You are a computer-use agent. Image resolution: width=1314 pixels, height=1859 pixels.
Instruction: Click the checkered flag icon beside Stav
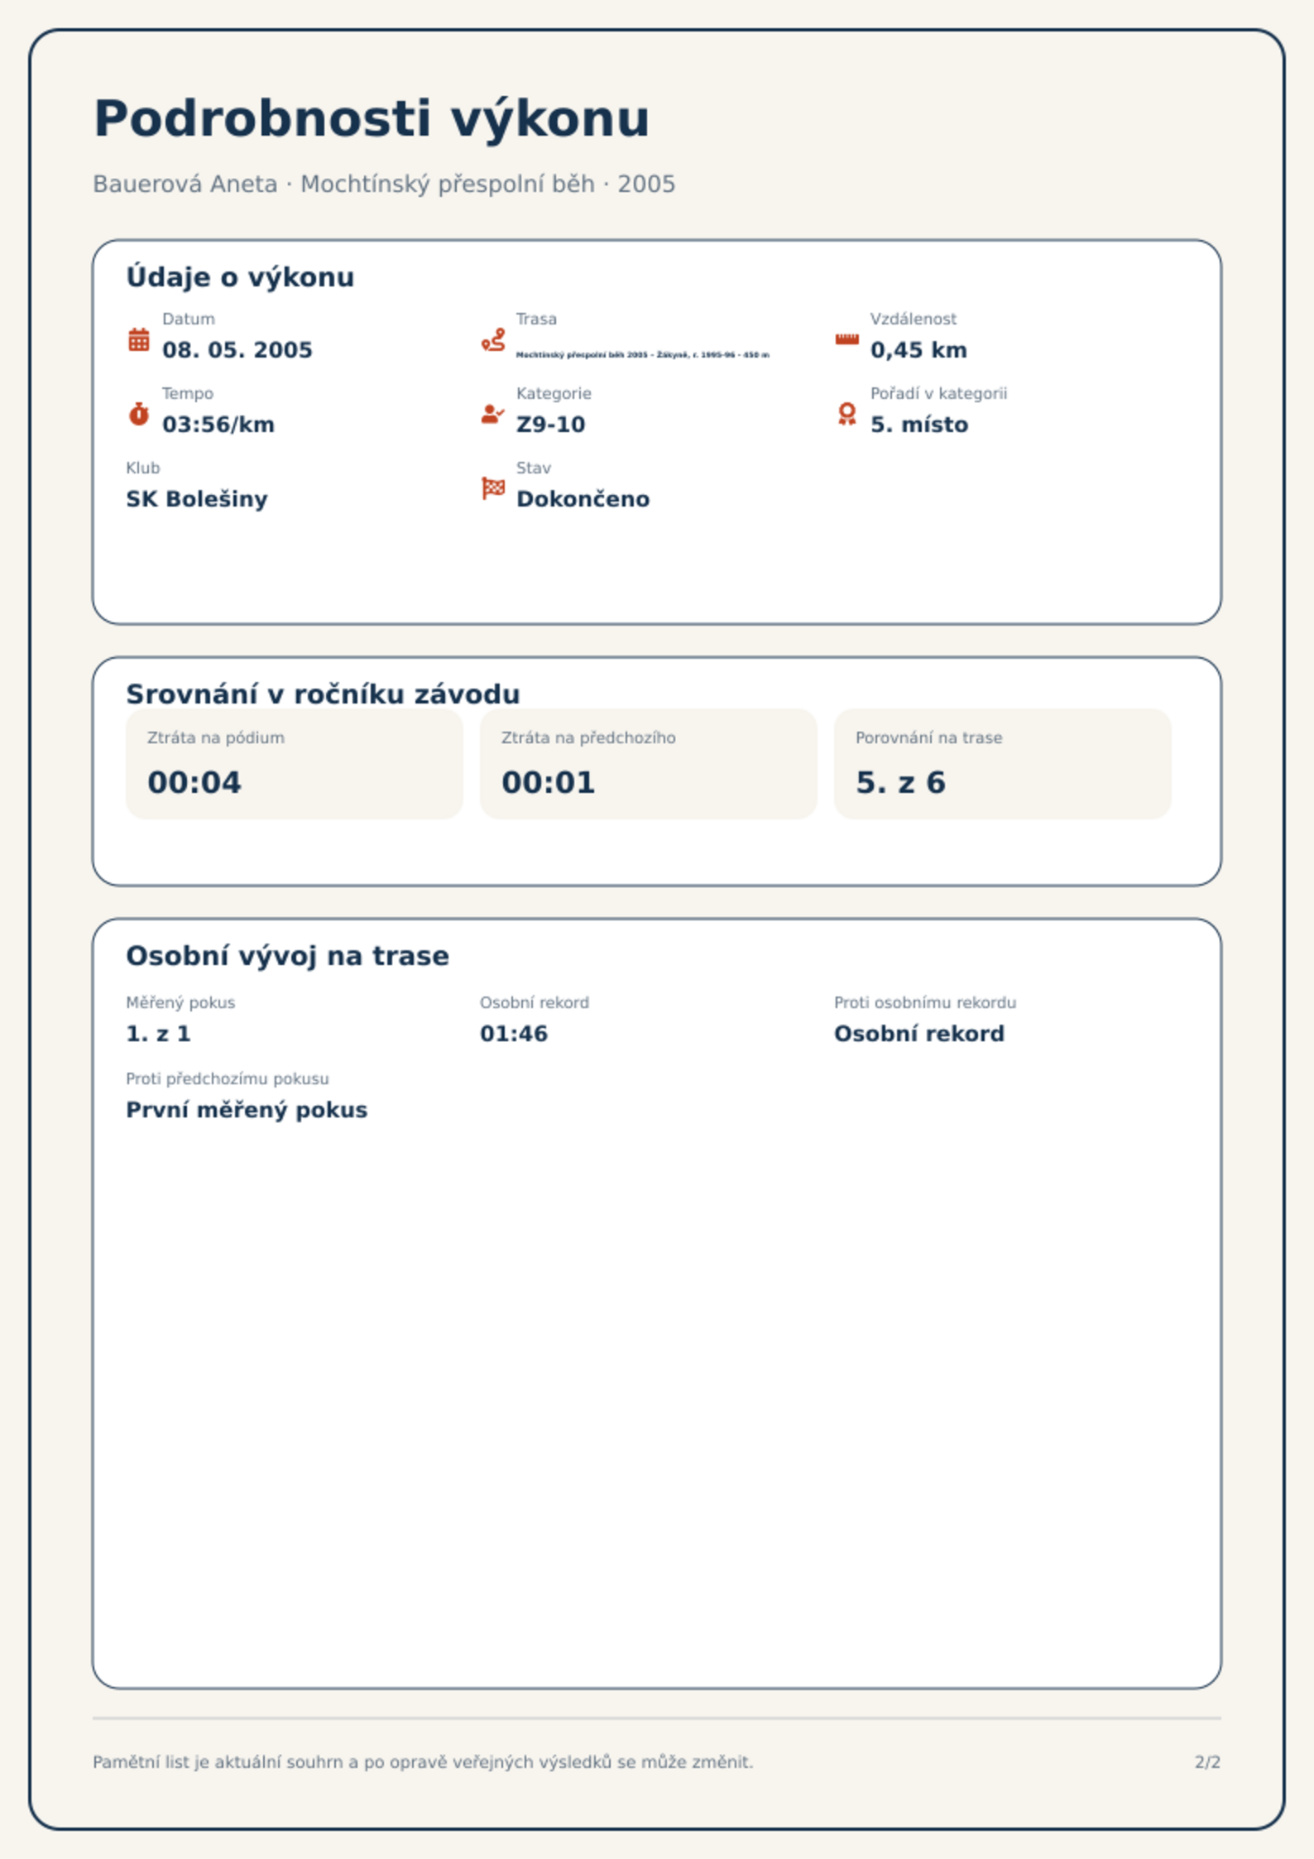[493, 488]
